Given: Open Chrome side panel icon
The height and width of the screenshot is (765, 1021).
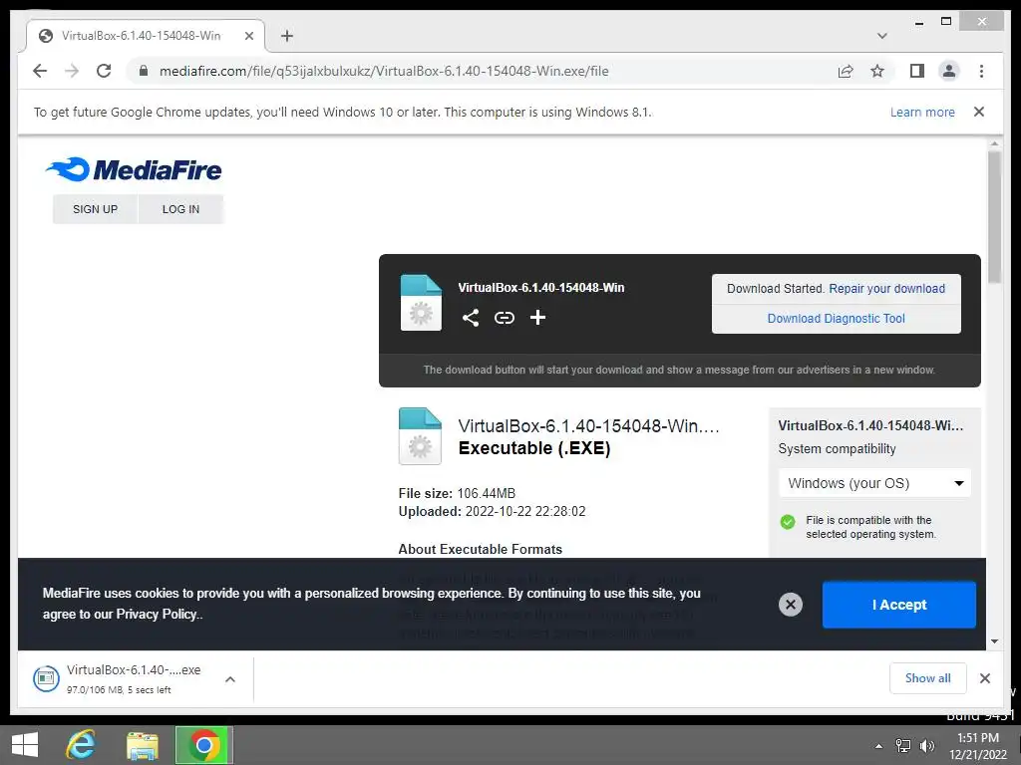Looking at the screenshot, I should tap(917, 71).
